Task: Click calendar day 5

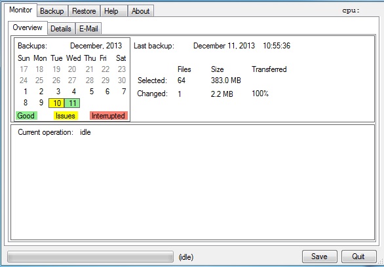Action: (92, 92)
